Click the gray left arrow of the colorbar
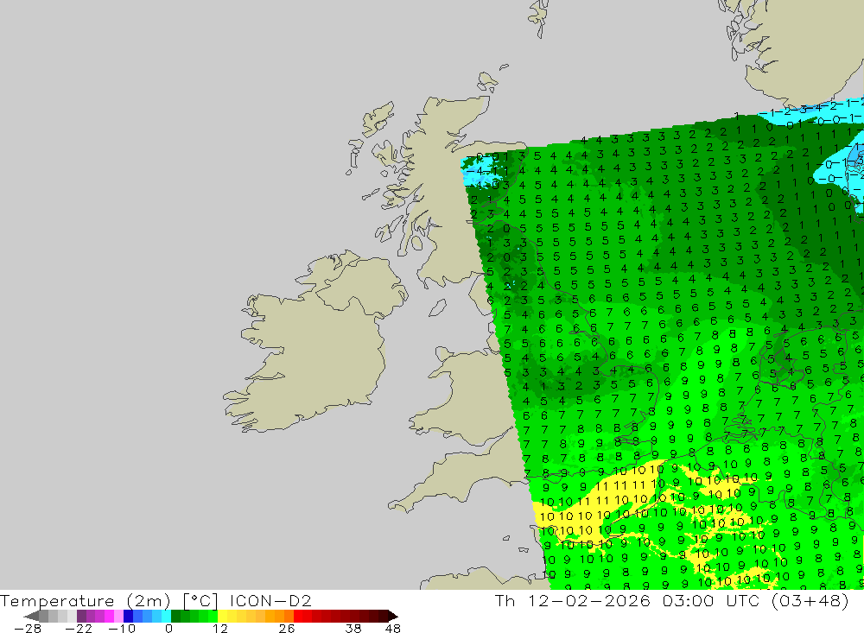The image size is (864, 633). click(x=31, y=616)
